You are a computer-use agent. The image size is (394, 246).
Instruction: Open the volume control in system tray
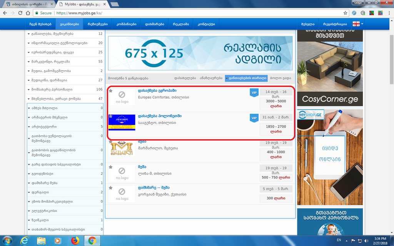click(x=366, y=241)
